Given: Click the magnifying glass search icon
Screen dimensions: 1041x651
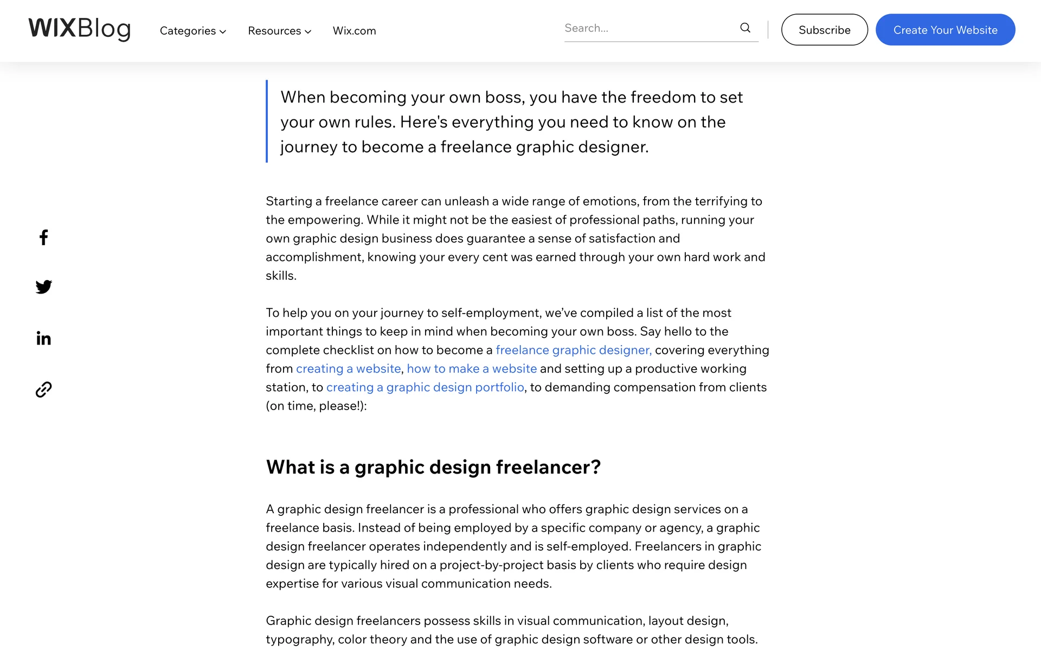Looking at the screenshot, I should (746, 28).
